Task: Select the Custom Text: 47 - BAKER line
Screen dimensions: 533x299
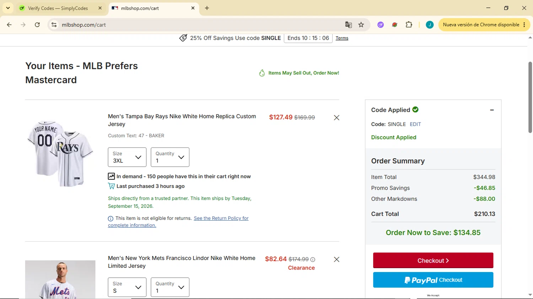Action: (136, 135)
